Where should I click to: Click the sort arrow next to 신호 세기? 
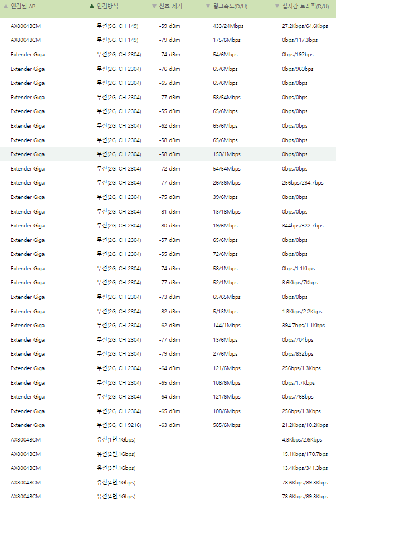pos(154,6)
